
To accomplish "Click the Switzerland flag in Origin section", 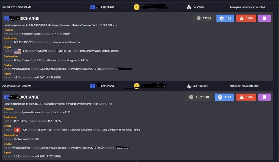I will coord(17,130).
